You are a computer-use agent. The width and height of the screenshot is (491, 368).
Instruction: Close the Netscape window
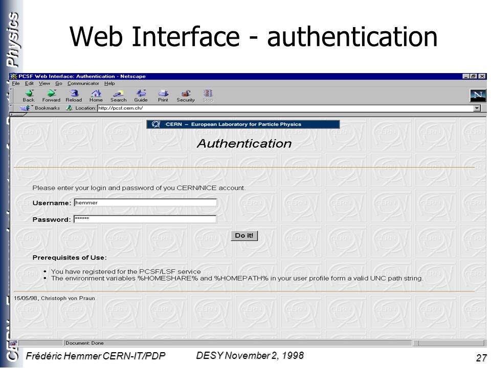coord(482,76)
